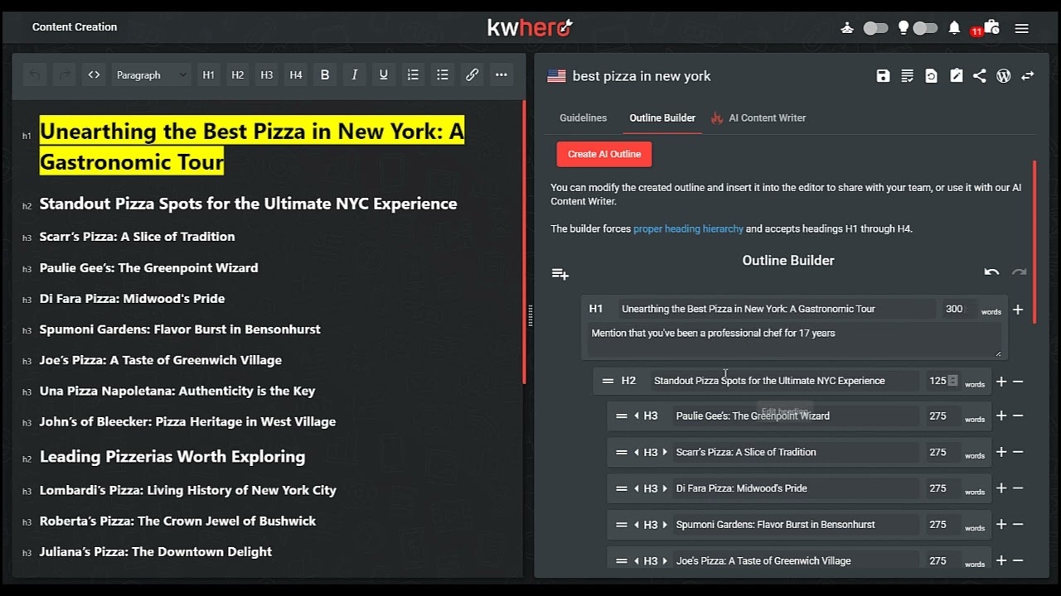Viewport: 1061px width, 596px height.
Task: Redo the outline builder change
Action: point(1020,272)
